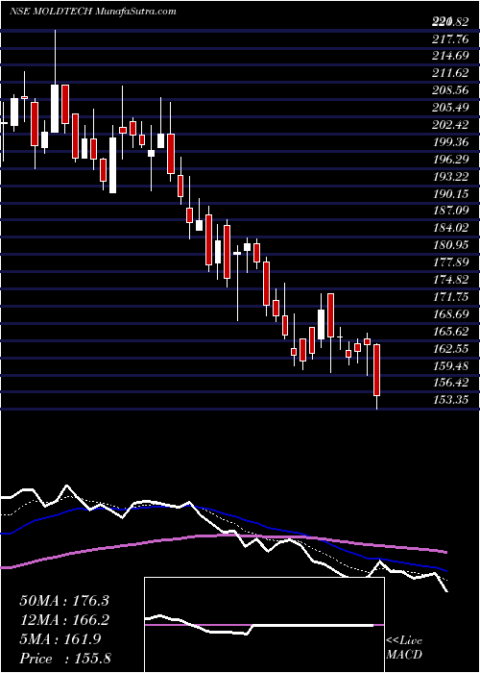Click the Price : 155.8 readout
Viewport: 480px width, 673px height.
point(65,659)
